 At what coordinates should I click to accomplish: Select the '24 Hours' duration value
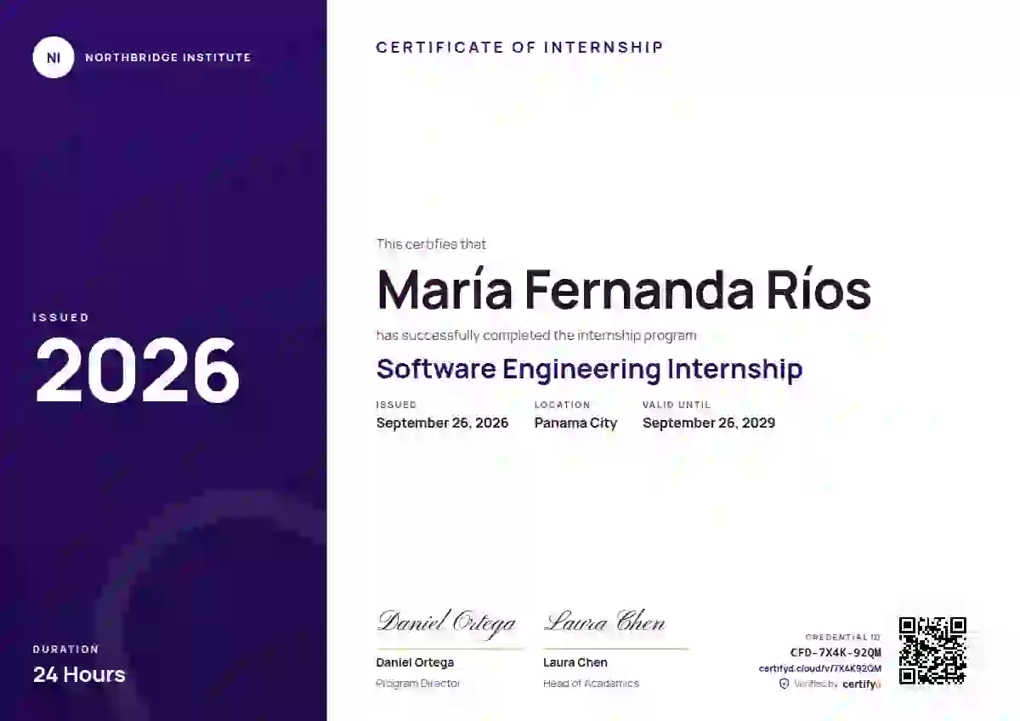click(x=79, y=674)
